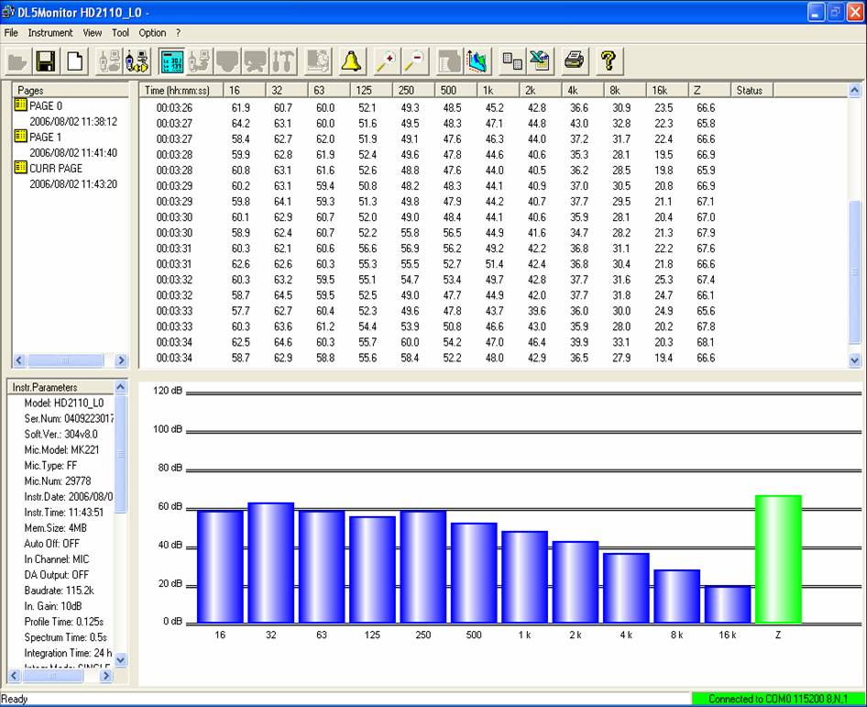867x707 pixels.
Task: Zoom out with the minus magnifier
Action: (x=414, y=61)
